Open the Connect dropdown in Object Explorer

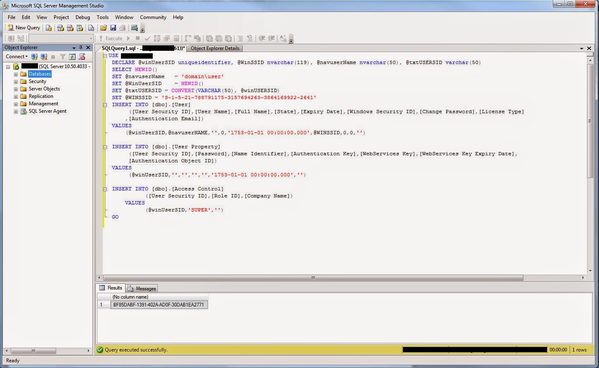(x=26, y=57)
